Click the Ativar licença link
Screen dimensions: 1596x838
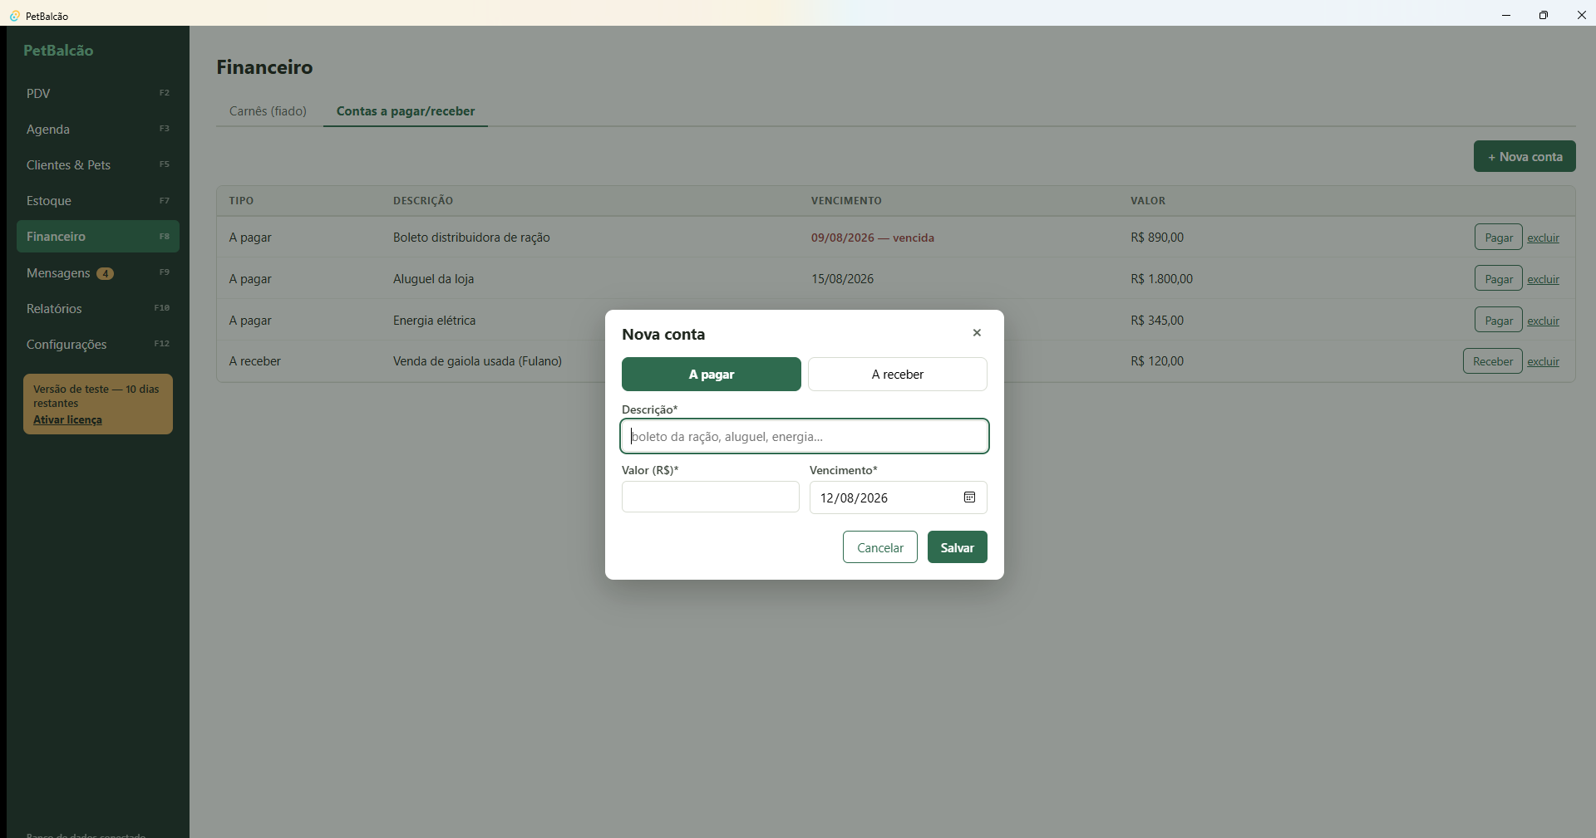(67, 420)
